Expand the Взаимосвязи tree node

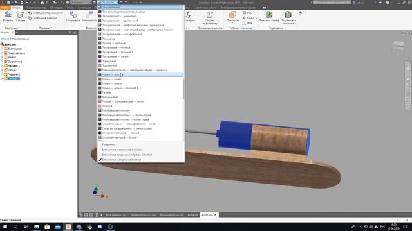click(2, 49)
